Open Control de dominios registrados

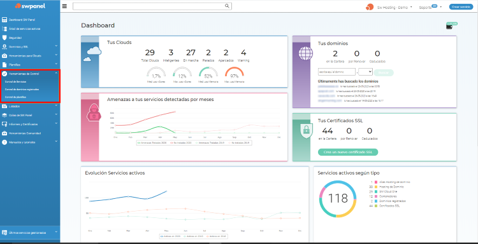point(22,90)
